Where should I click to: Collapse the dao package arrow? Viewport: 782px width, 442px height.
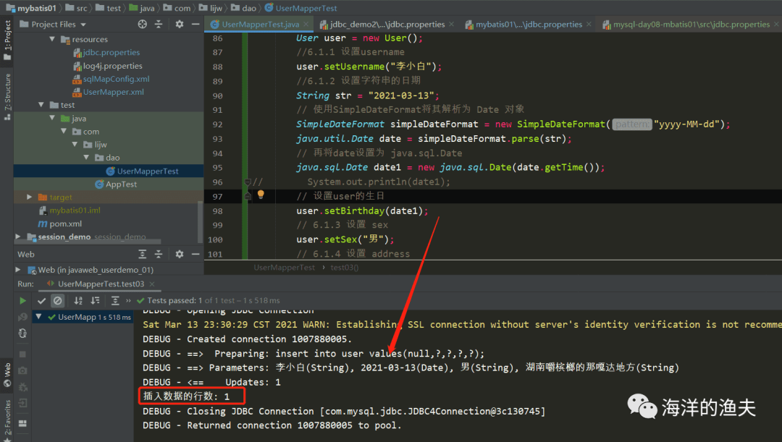click(85, 157)
